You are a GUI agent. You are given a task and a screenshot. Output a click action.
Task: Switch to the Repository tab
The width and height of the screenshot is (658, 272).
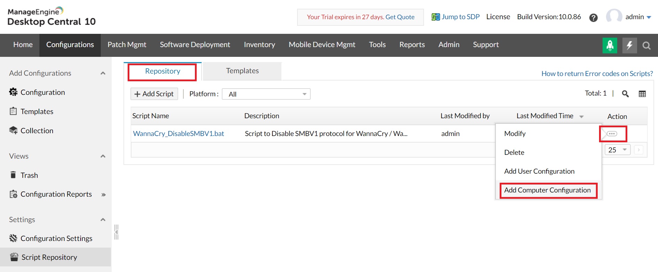point(162,71)
